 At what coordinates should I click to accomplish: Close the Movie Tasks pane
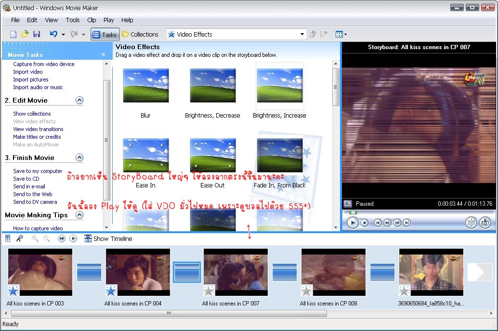pos(103,54)
